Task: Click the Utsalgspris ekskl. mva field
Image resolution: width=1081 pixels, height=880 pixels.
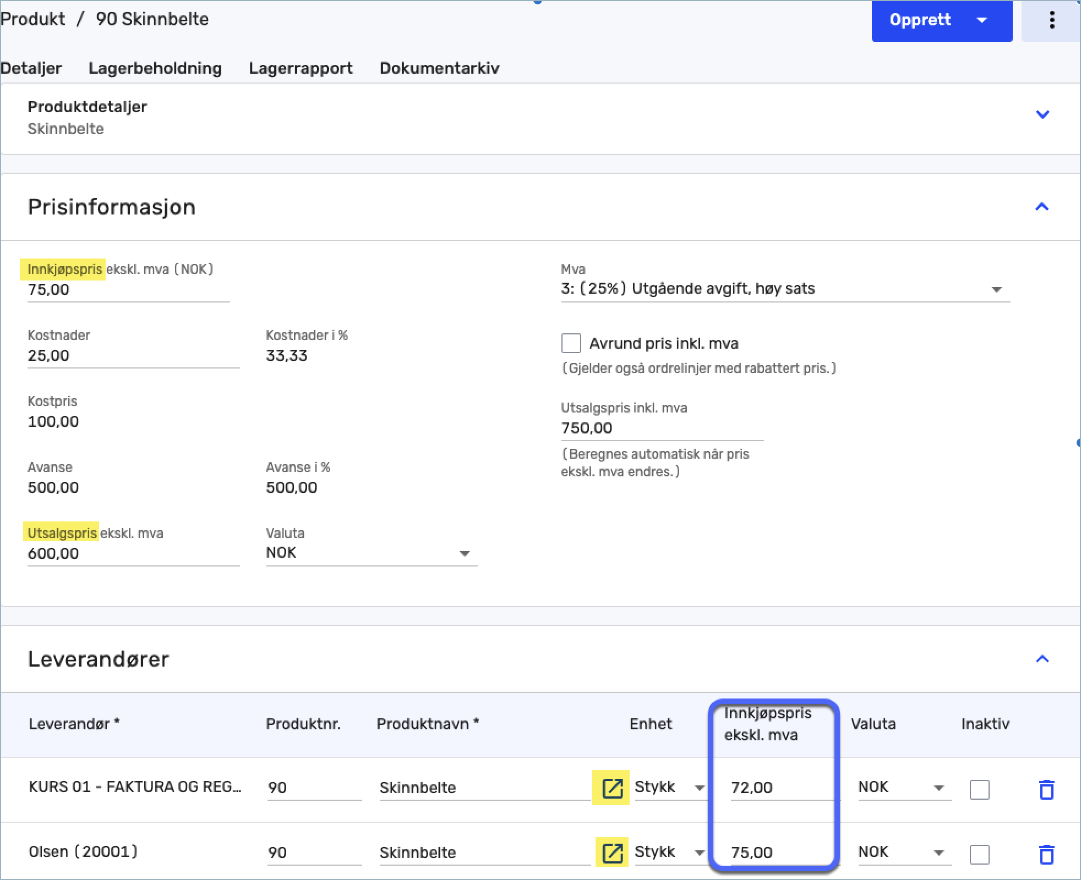Action: (x=132, y=553)
